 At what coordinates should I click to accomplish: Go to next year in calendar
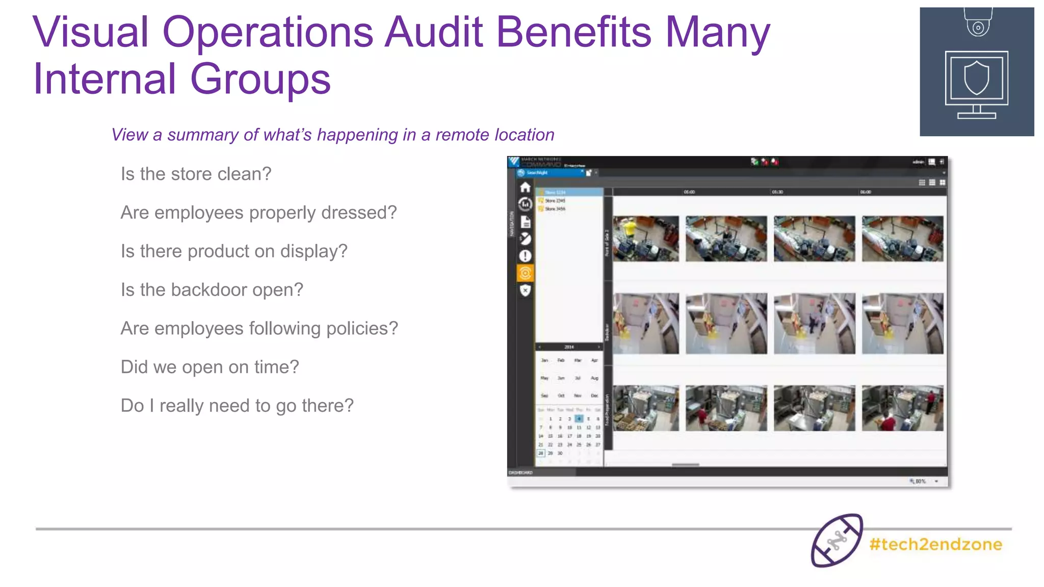[x=598, y=347]
